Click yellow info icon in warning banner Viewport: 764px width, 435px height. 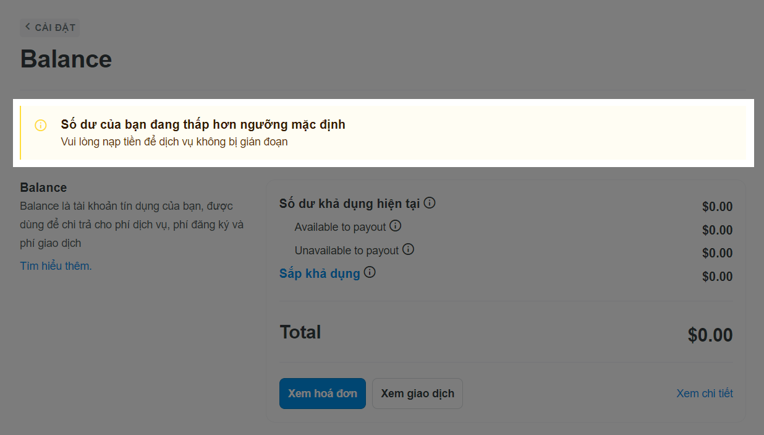pyautogui.click(x=41, y=126)
